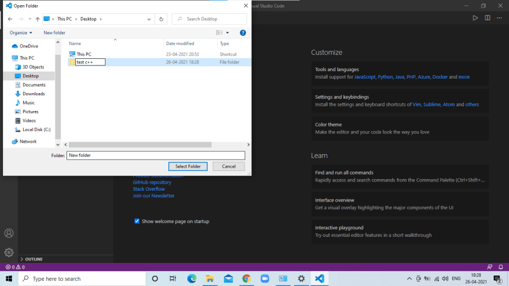Open the Accounts icon in activity bar
The image size is (509, 286).
9,233
